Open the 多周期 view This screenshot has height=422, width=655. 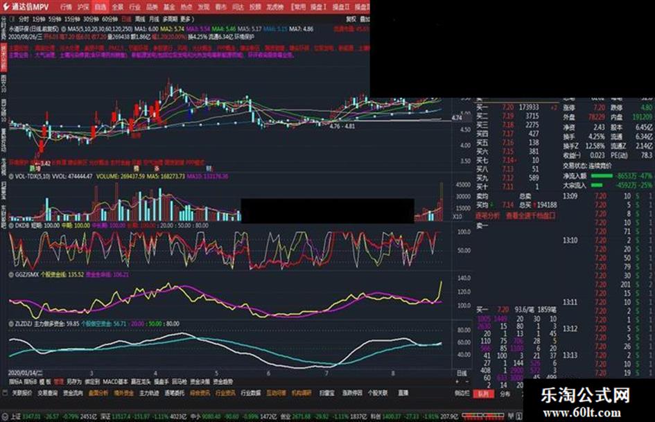(x=170, y=19)
